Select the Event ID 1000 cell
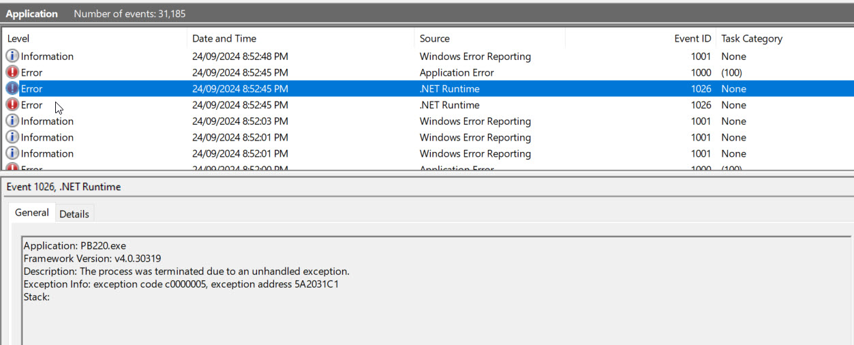 pos(701,73)
